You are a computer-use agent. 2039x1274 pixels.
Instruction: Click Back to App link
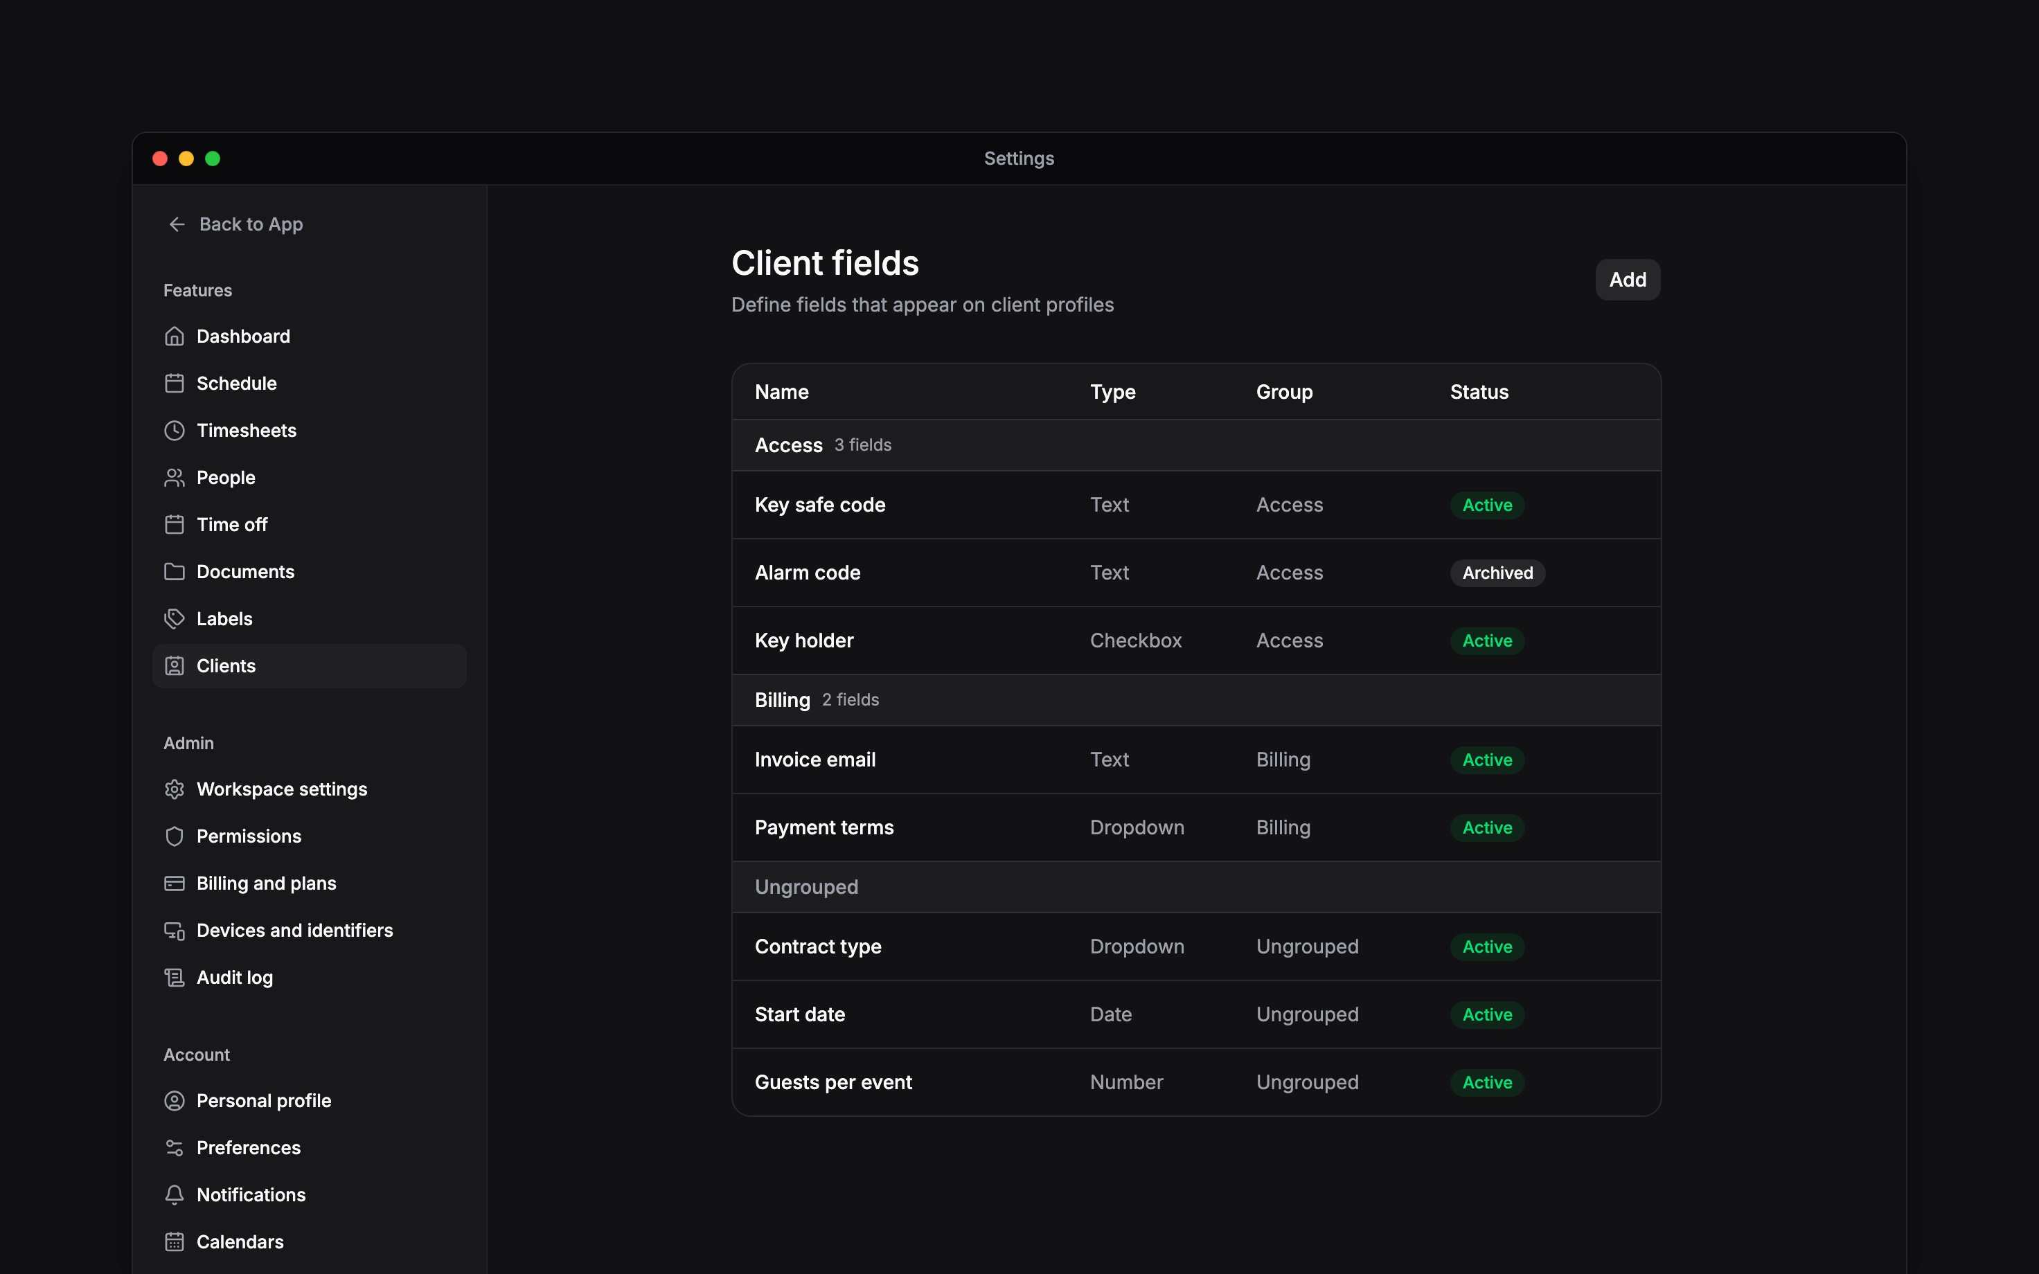pos(235,224)
